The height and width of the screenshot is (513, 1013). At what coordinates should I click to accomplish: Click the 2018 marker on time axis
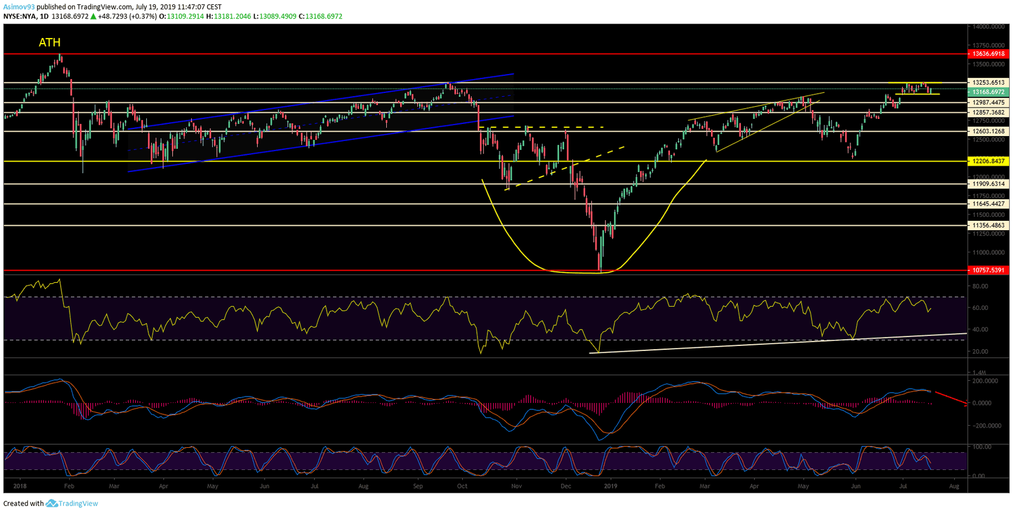tap(20, 486)
